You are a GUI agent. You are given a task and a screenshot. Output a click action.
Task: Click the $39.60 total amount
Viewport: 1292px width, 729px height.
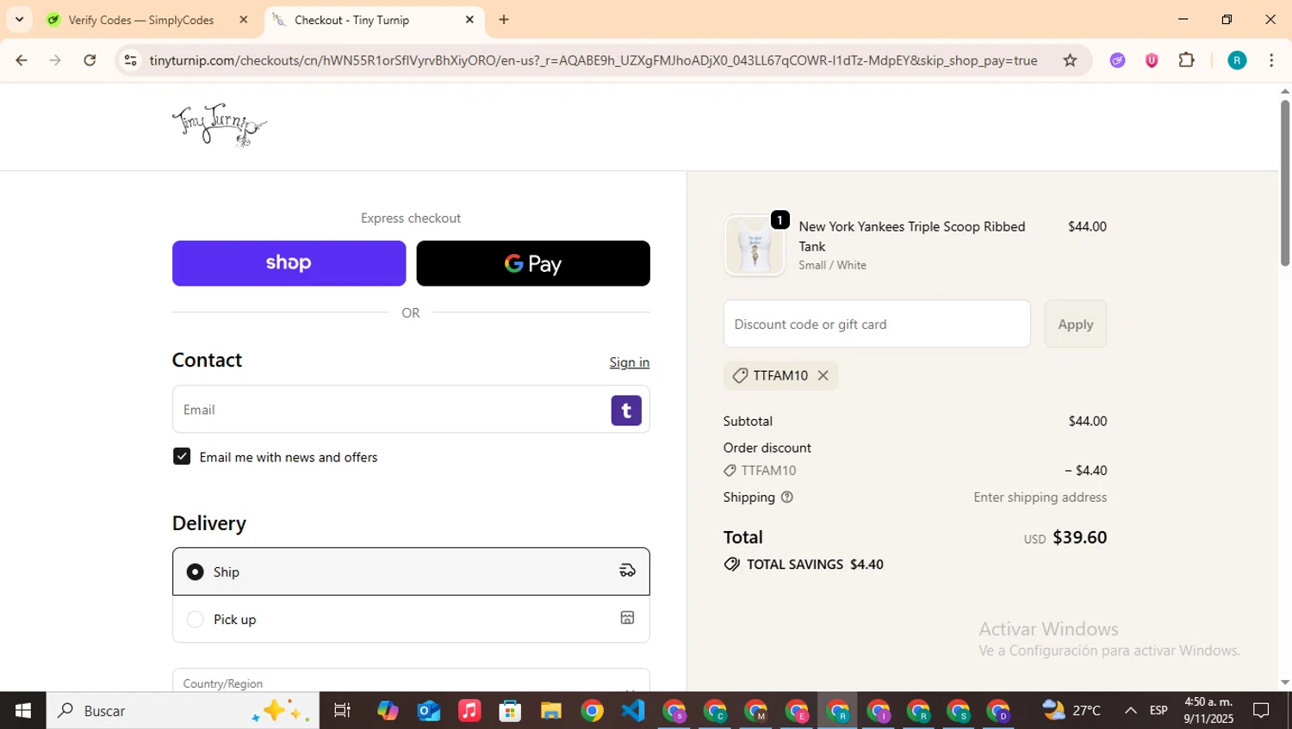pyautogui.click(x=1079, y=537)
